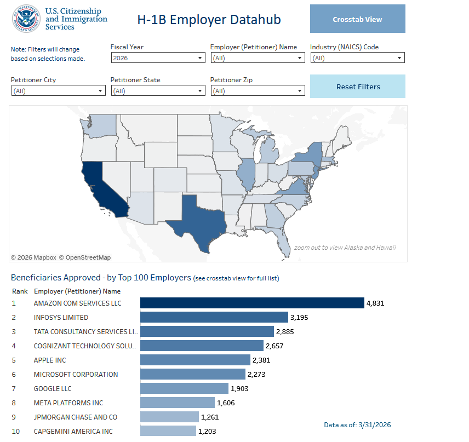
Task: Click the Google LLC bar
Action: [184, 388]
